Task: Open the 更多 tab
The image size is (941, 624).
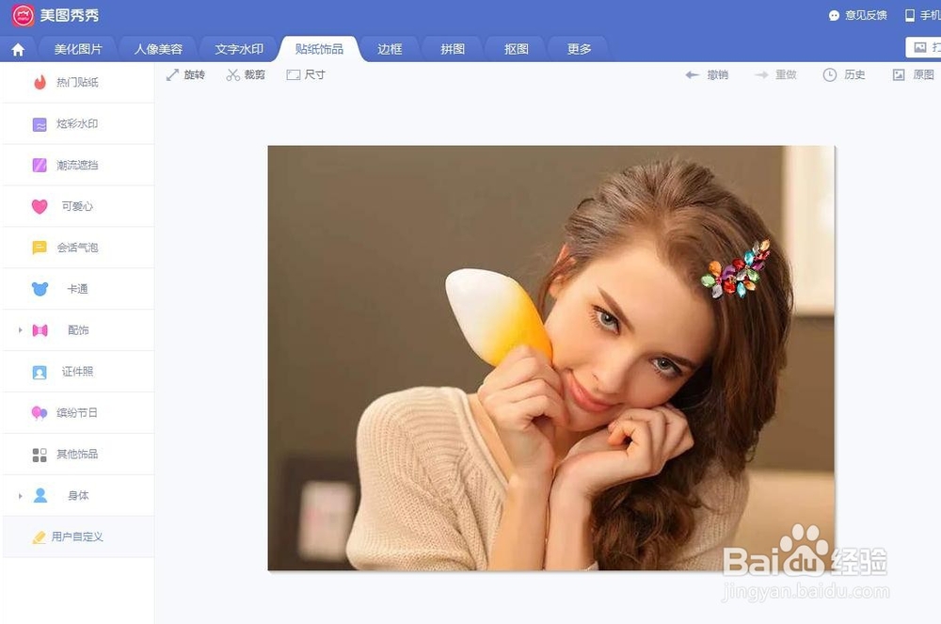Action: tap(579, 49)
